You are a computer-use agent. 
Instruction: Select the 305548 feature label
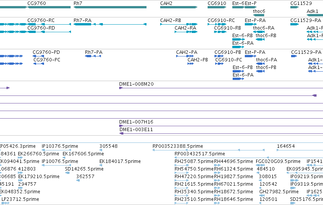point(109,146)
